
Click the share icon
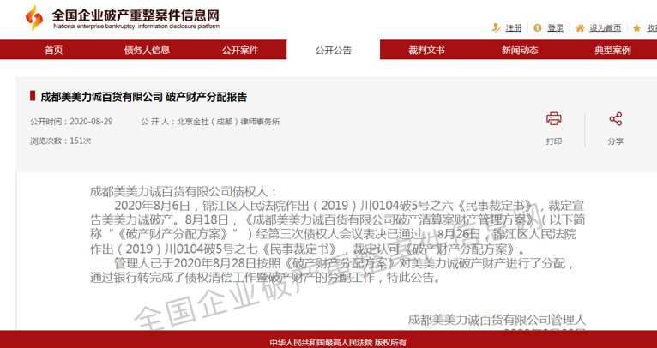[616, 119]
